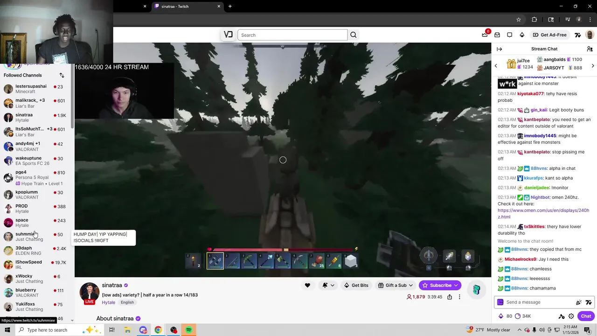
Task: Click the sinatraa channel name under the video
Action: point(112,285)
